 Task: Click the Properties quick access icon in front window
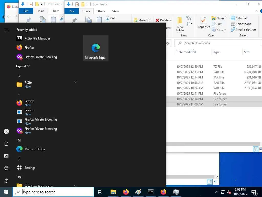click(77, 4)
